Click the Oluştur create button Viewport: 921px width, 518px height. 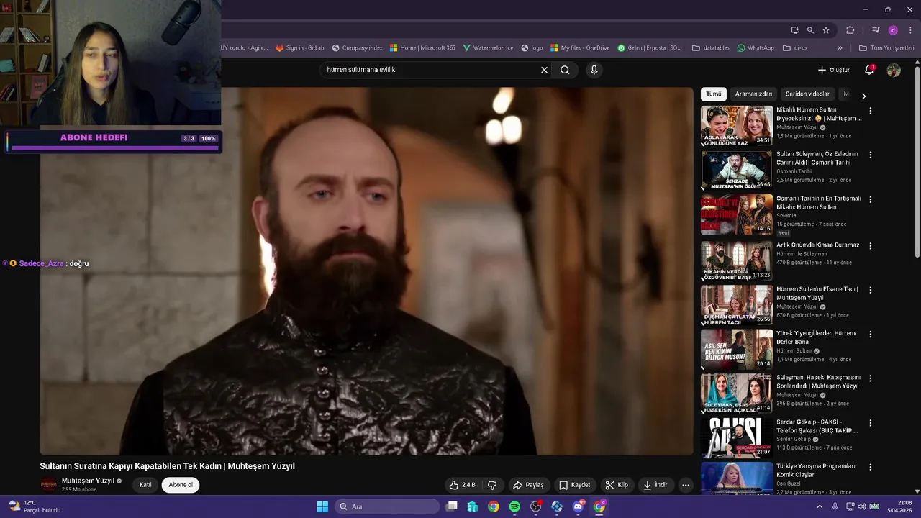[x=834, y=70]
